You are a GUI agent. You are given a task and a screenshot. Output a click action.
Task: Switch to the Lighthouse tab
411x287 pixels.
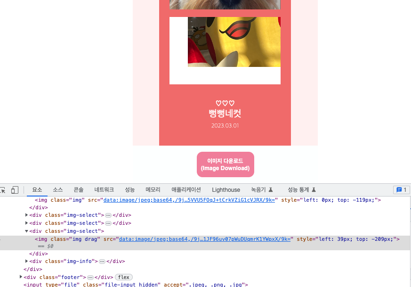click(x=226, y=189)
